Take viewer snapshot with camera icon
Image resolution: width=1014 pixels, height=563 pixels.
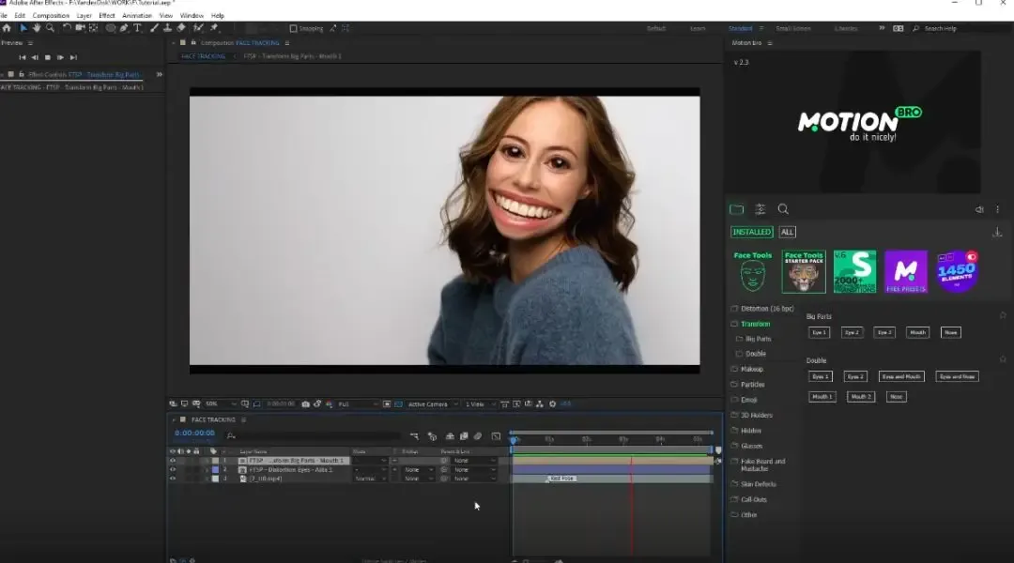tap(306, 404)
